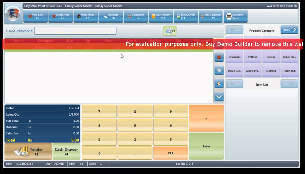This screenshot has height=174, width=305.
Task: Move down with the chevron arrow icon
Action: point(219,97)
